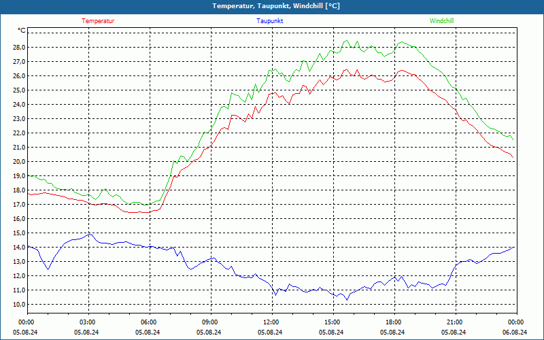Viewport: 544px width, 340px height.
Task: Click the °C unit label on the axis
Action: click(22, 31)
